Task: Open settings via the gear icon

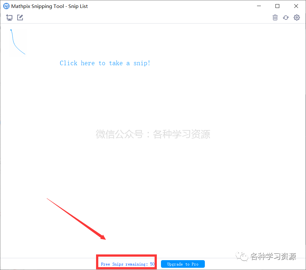Action: point(297,17)
